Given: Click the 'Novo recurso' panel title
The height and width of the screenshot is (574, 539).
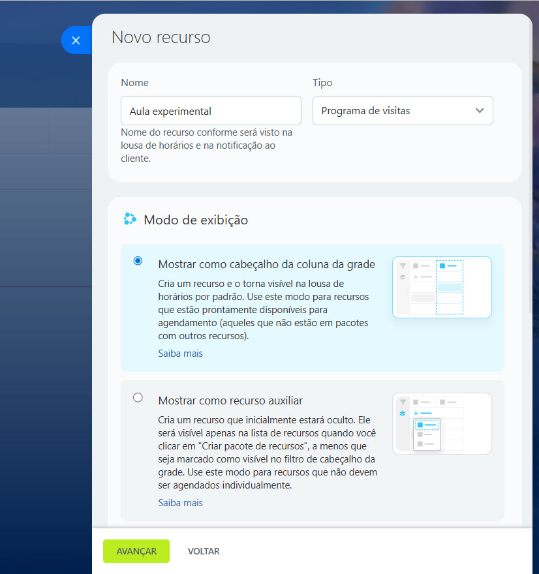Looking at the screenshot, I should coord(161,37).
